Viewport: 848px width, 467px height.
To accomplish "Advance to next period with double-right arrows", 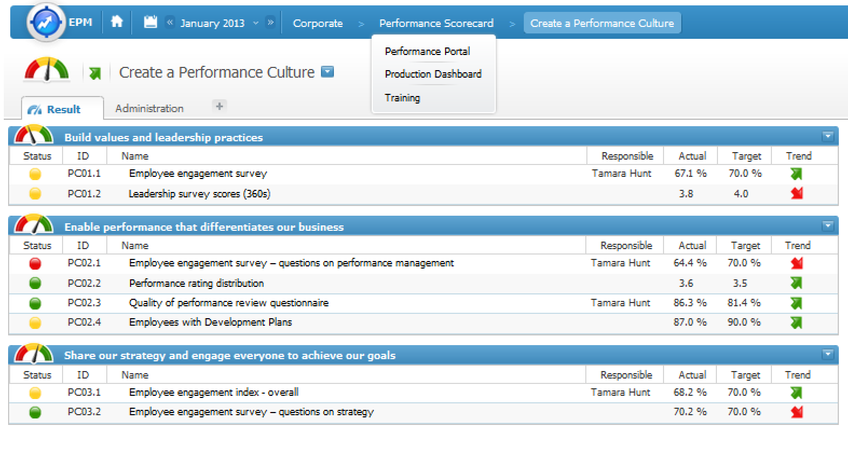I will coord(271,22).
